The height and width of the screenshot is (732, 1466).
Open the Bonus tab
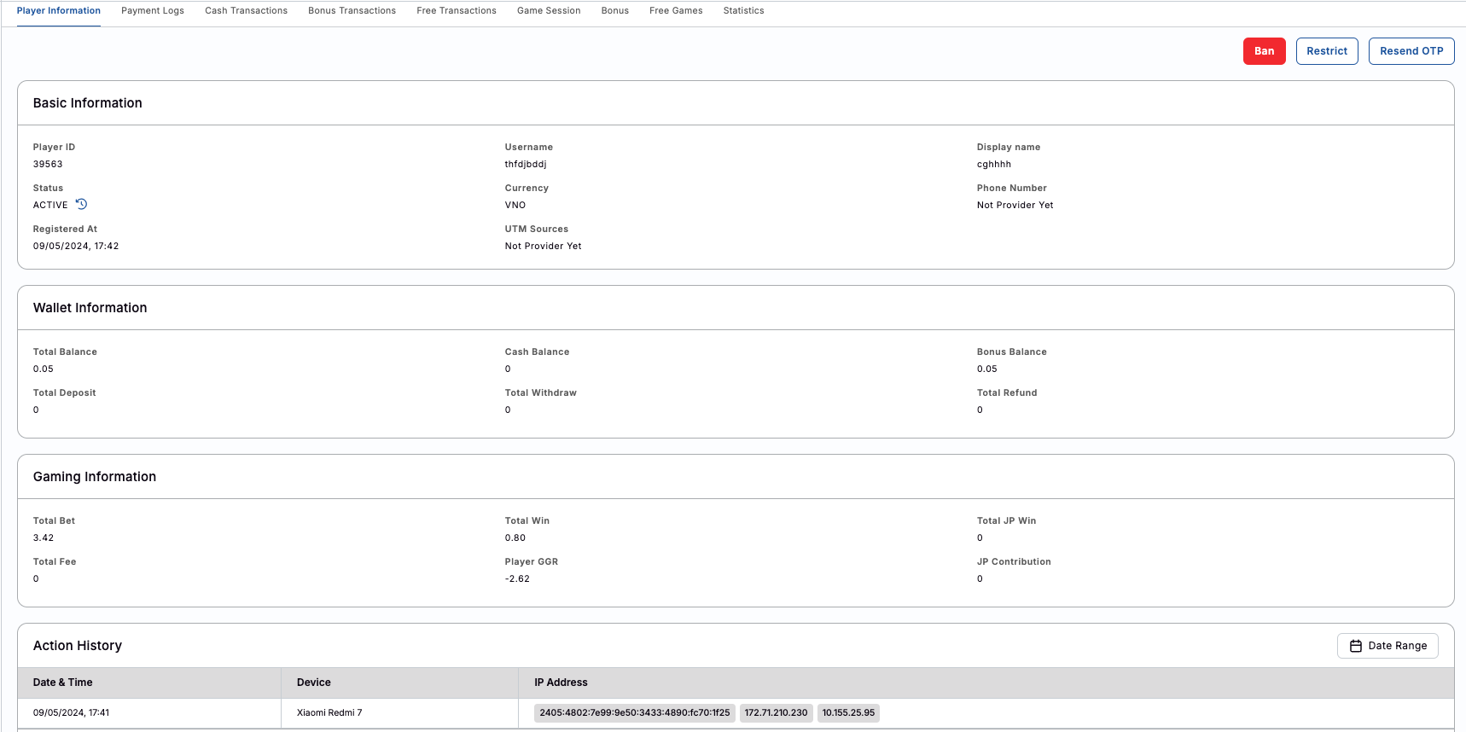pyautogui.click(x=614, y=11)
